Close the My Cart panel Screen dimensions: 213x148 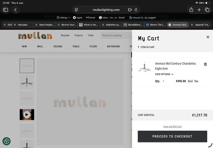(208, 37)
